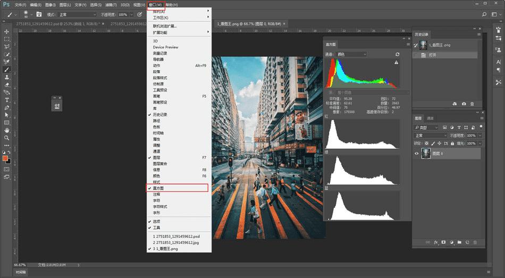Select the Horizontal Type tool
The image size is (505, 278).
click(x=7, y=100)
